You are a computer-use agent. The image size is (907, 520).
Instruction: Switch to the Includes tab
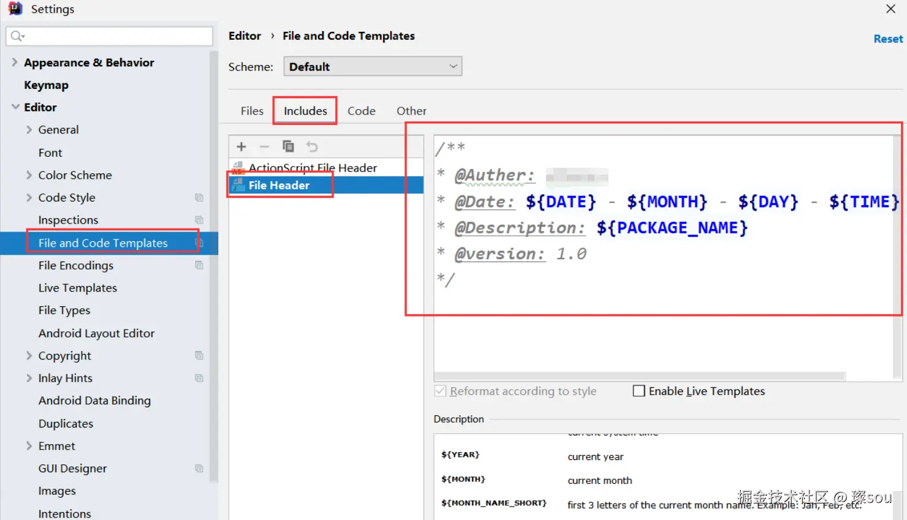coord(305,111)
